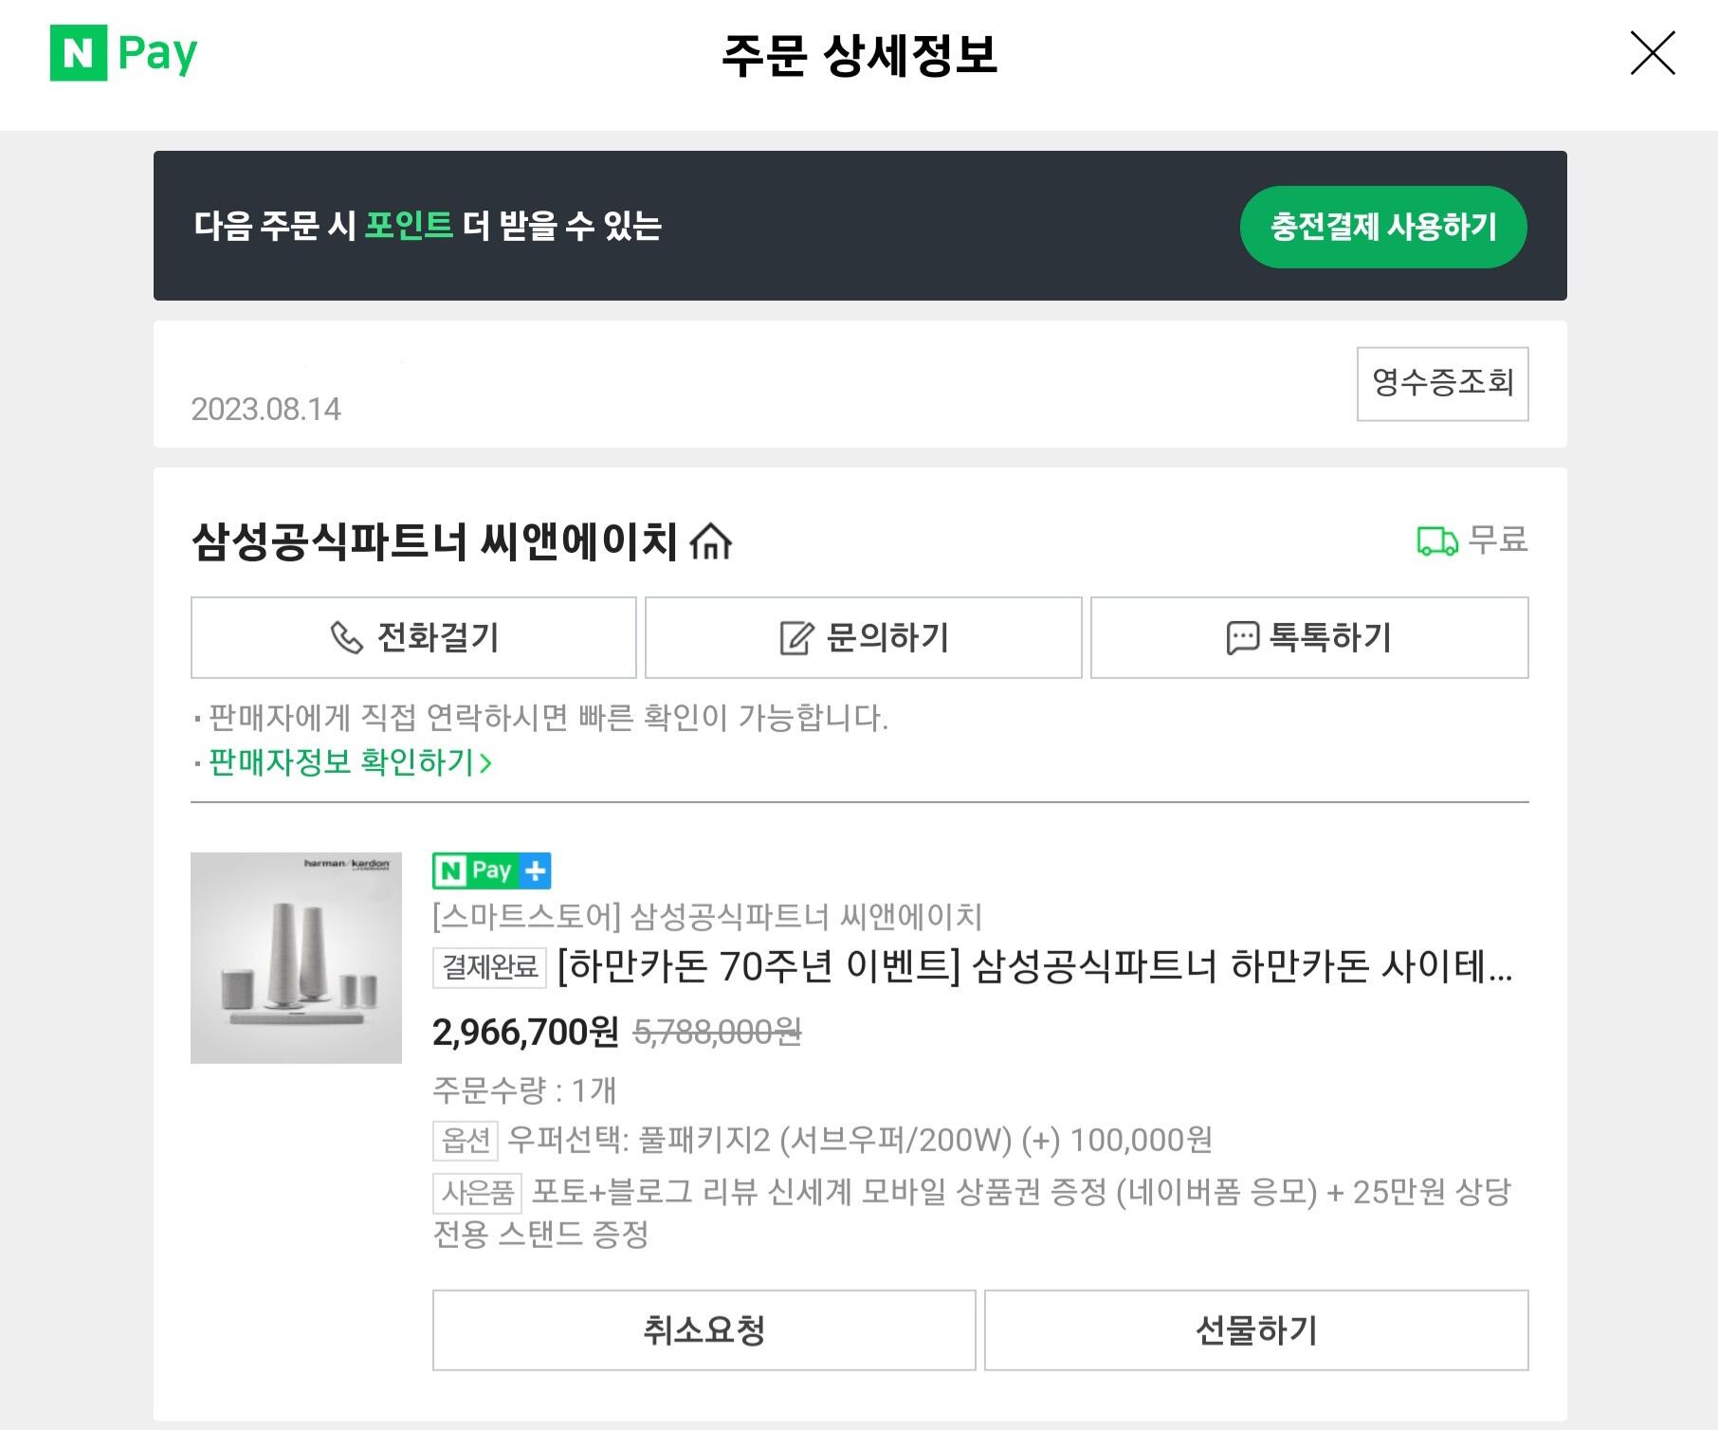
Task: Click the store home icon
Action: pos(711,542)
